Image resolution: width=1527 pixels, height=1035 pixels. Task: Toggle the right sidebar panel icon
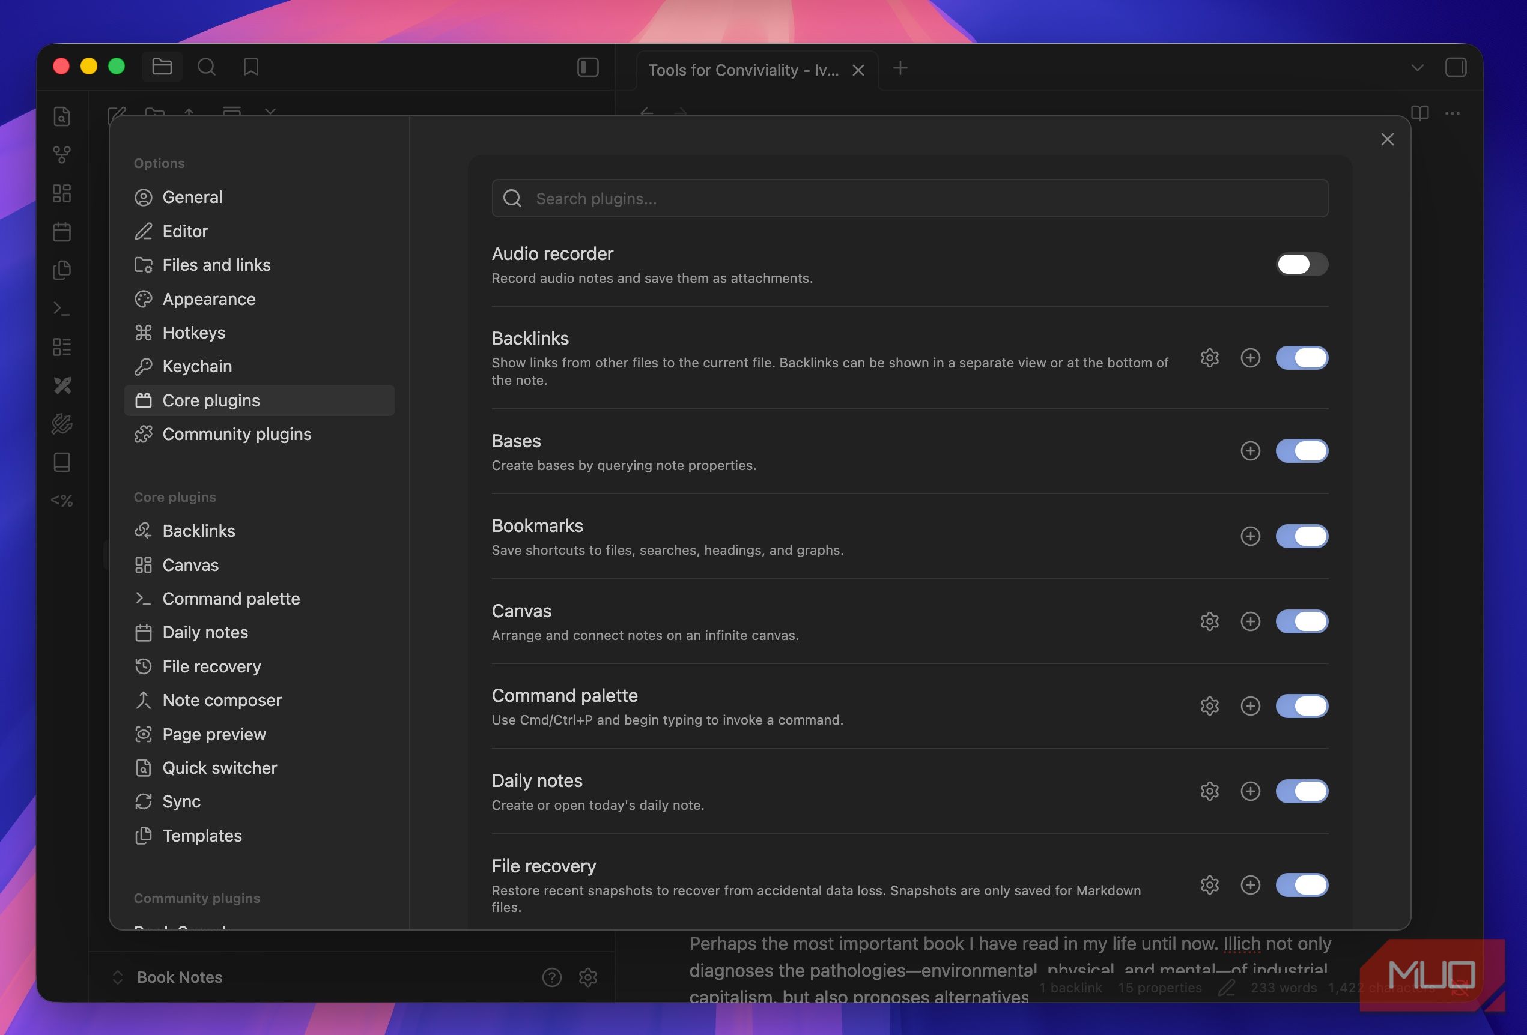(x=1456, y=67)
